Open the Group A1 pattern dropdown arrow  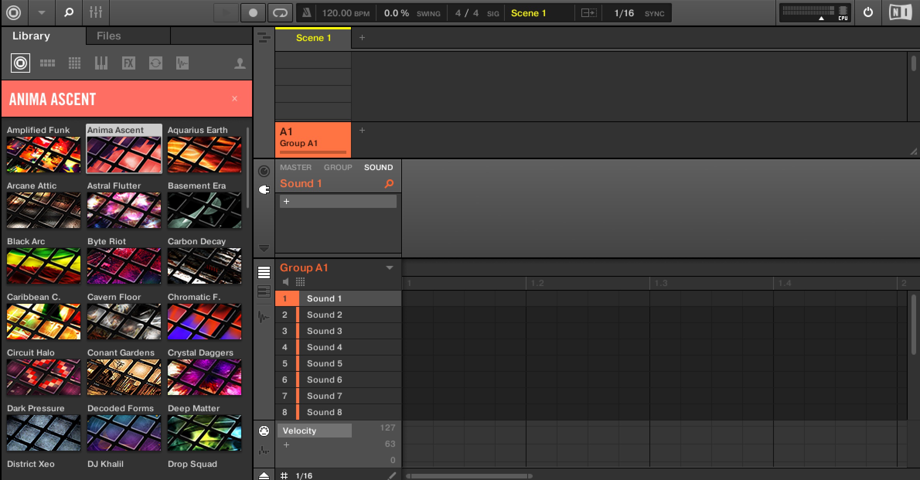point(390,267)
